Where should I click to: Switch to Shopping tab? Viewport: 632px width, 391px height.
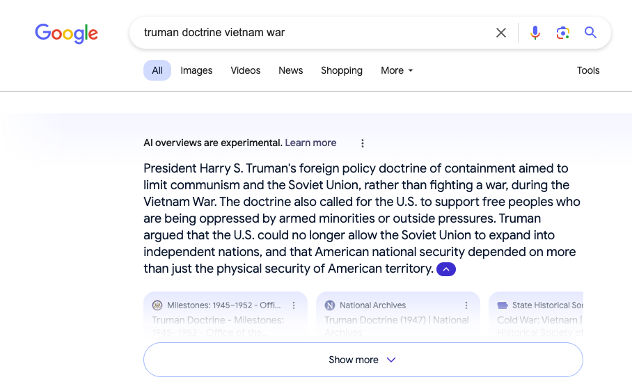click(x=342, y=70)
